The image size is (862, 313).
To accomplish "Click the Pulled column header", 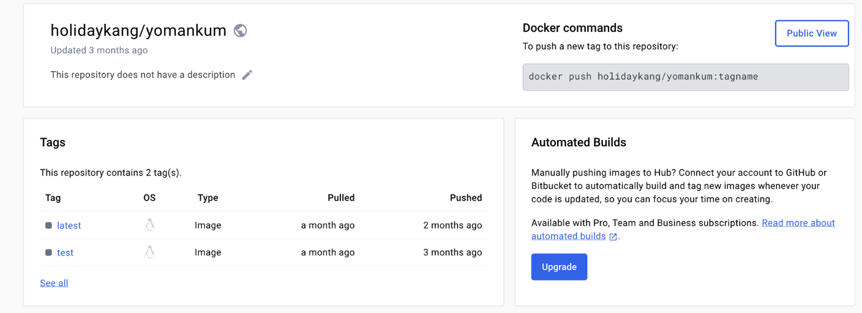I will click(x=342, y=198).
